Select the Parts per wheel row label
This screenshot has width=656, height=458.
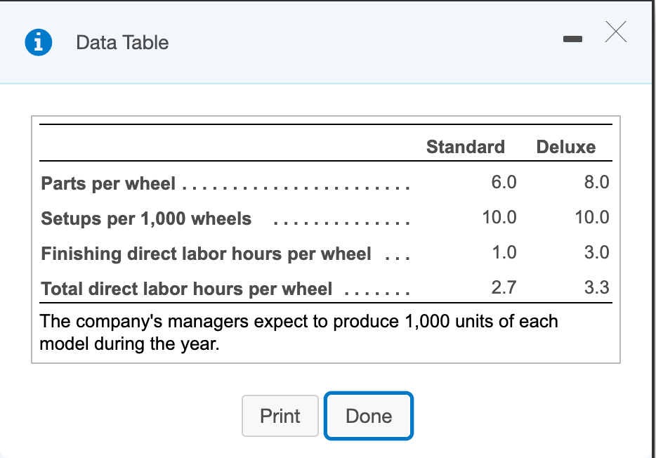107,183
